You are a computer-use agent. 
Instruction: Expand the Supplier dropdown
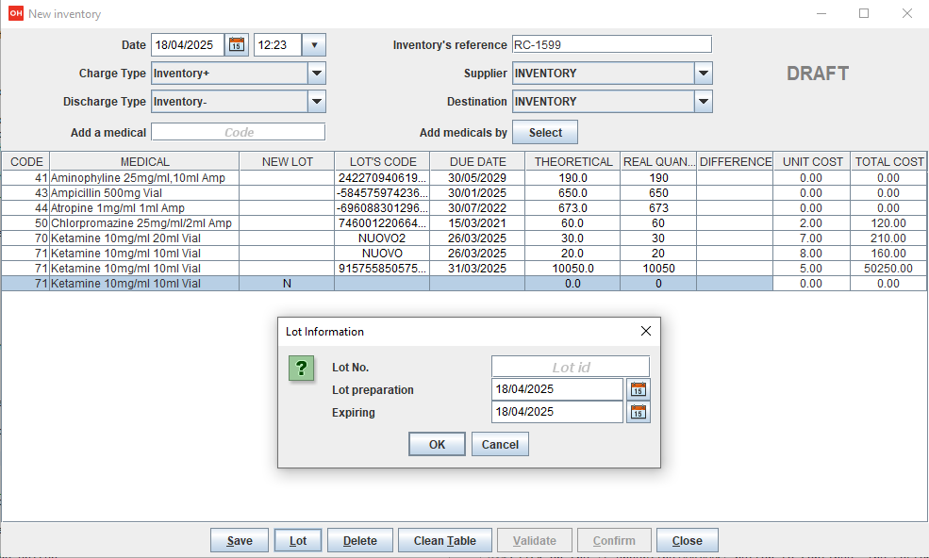pos(703,74)
